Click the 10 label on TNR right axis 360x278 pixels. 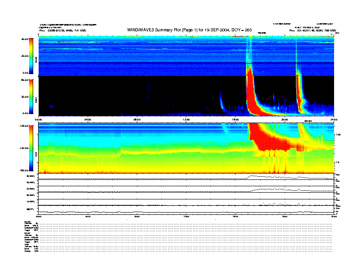click(x=337, y=162)
